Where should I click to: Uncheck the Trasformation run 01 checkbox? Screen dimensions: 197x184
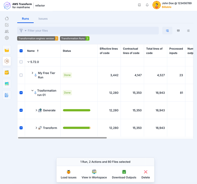point(21,93)
